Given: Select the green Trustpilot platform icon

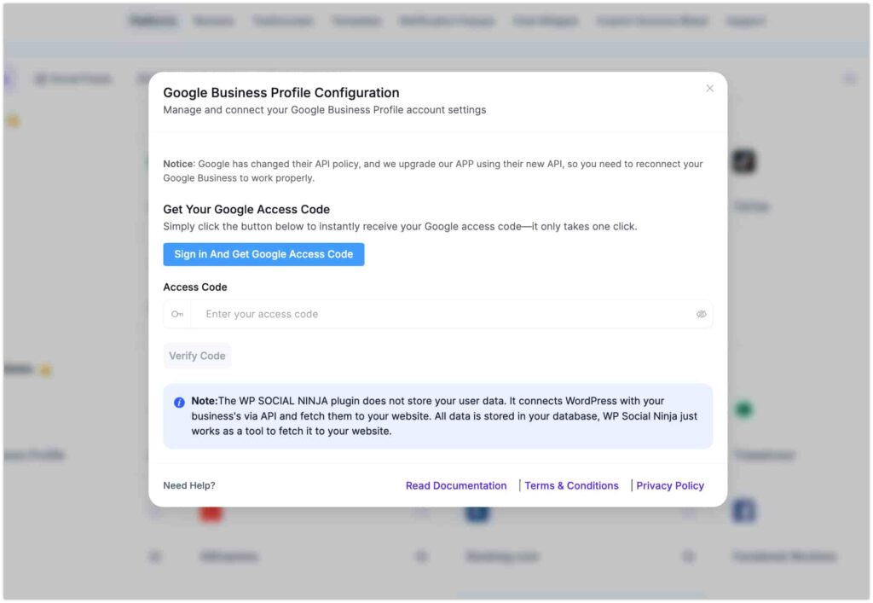Looking at the screenshot, I should coord(743,409).
